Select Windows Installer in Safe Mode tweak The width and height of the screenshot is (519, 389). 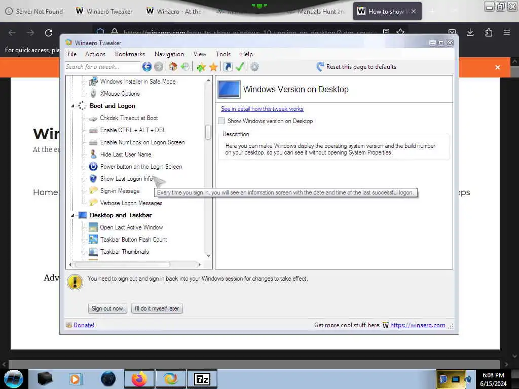(x=138, y=82)
